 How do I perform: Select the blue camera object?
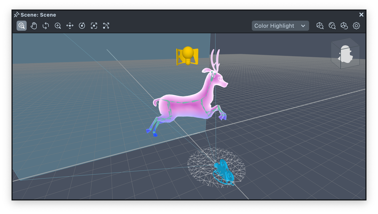224,171
